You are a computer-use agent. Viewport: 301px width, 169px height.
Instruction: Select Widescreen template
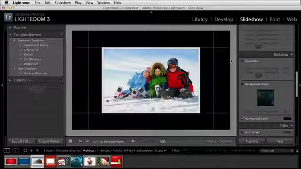click(31, 64)
